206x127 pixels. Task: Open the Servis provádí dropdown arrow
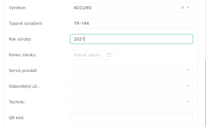click(188, 70)
